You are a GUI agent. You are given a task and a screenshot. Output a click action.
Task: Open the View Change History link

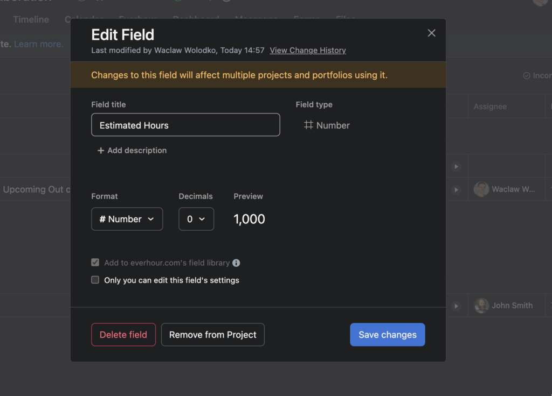pos(307,50)
